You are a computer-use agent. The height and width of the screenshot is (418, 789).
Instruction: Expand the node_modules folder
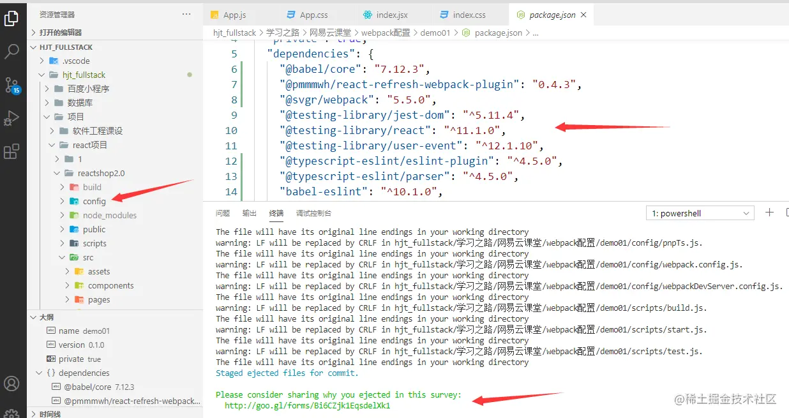(x=116, y=215)
